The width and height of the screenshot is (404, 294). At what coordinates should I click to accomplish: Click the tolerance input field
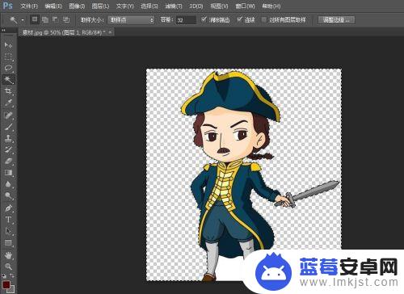pyautogui.click(x=186, y=20)
